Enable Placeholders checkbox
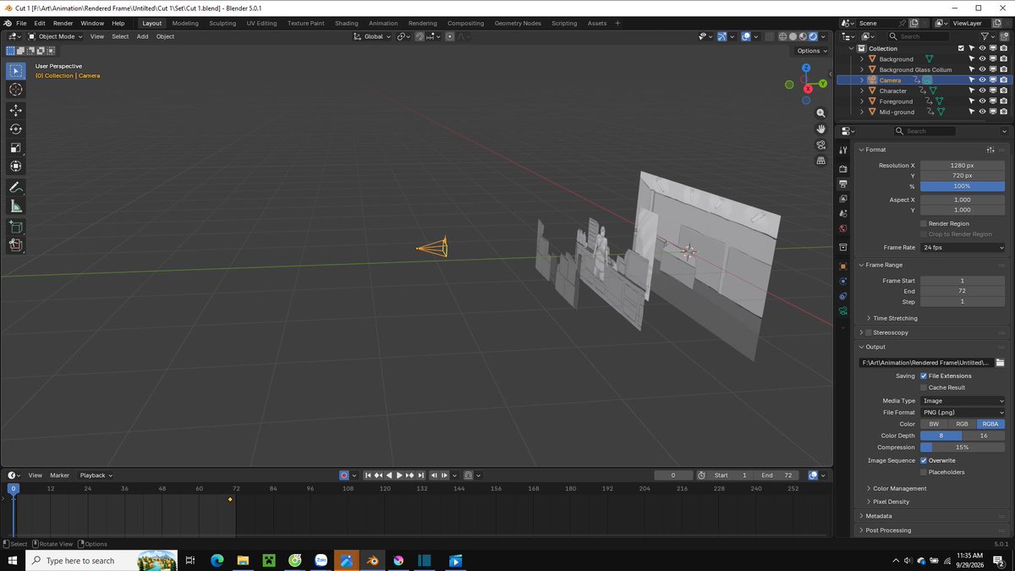The height and width of the screenshot is (571, 1015). tap(924, 472)
